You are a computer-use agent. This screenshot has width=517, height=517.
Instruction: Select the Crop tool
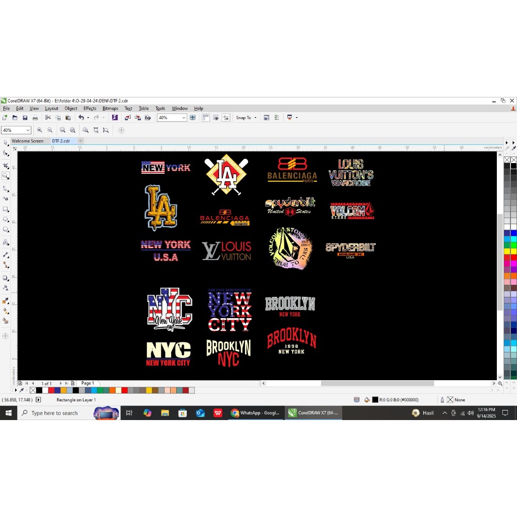(6, 166)
